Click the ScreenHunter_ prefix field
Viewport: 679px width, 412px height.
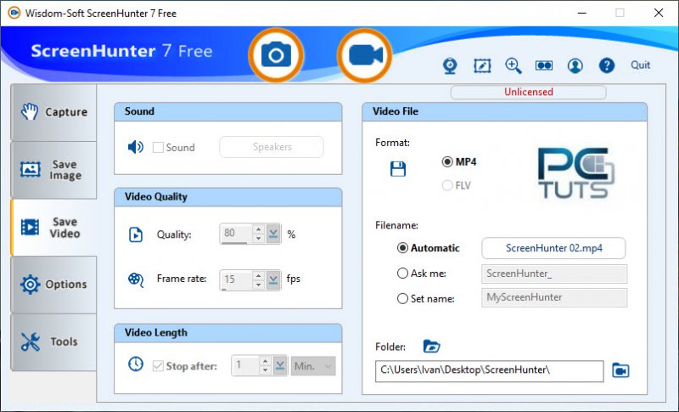coord(554,274)
